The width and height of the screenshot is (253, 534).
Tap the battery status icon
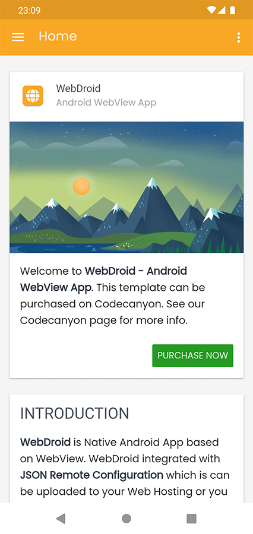click(x=233, y=10)
